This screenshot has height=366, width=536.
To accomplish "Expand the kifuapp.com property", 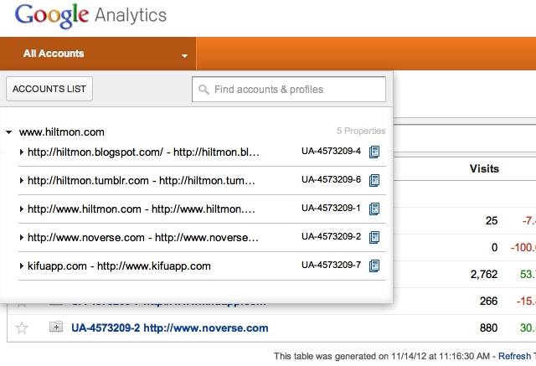I will tap(22, 266).
